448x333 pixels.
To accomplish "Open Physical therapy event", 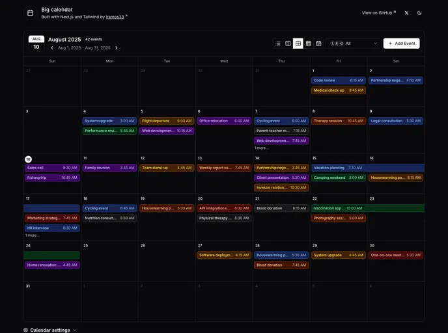I will pos(224,219).
